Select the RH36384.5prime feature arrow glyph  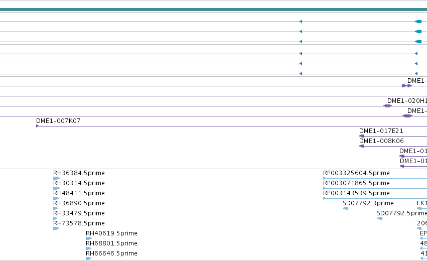56,178
